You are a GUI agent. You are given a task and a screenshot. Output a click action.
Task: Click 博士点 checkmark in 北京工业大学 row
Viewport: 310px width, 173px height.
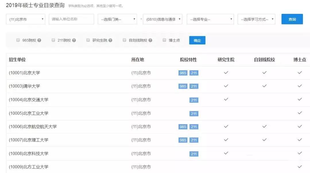(x=300, y=113)
